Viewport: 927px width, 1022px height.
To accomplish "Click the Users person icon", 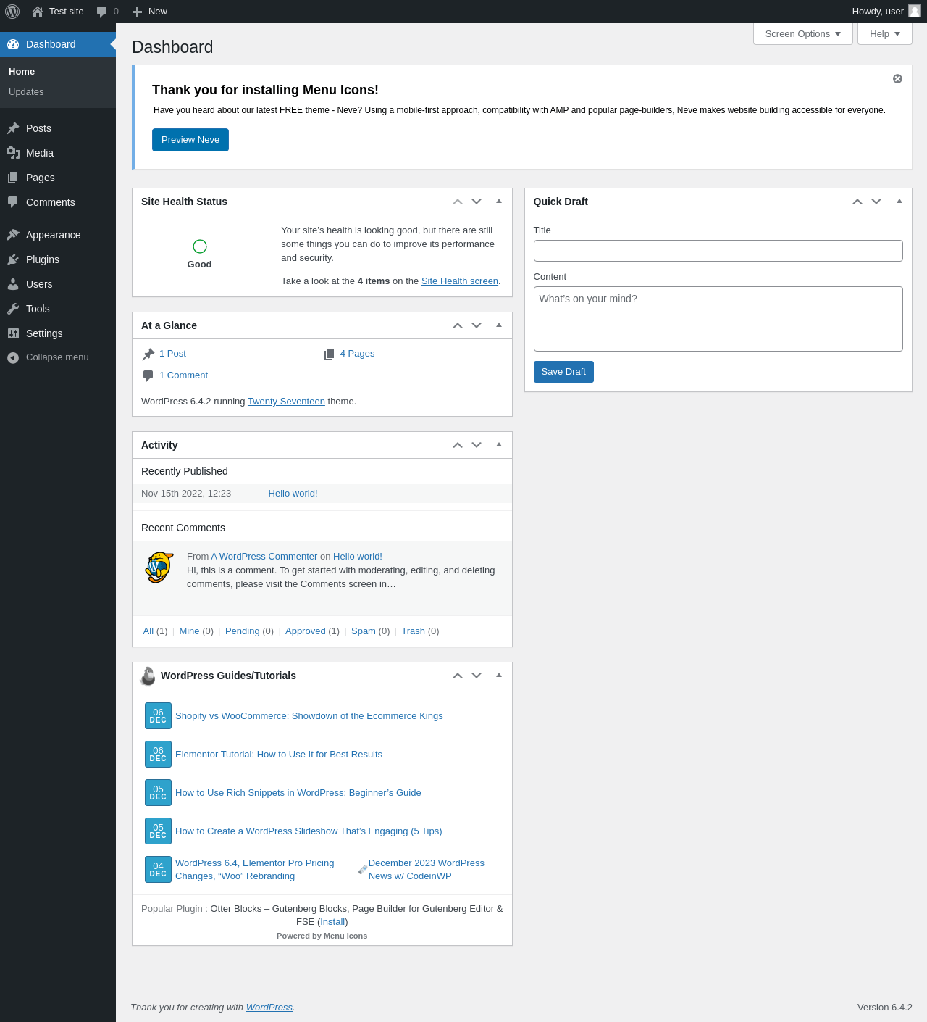I will pos(13,284).
